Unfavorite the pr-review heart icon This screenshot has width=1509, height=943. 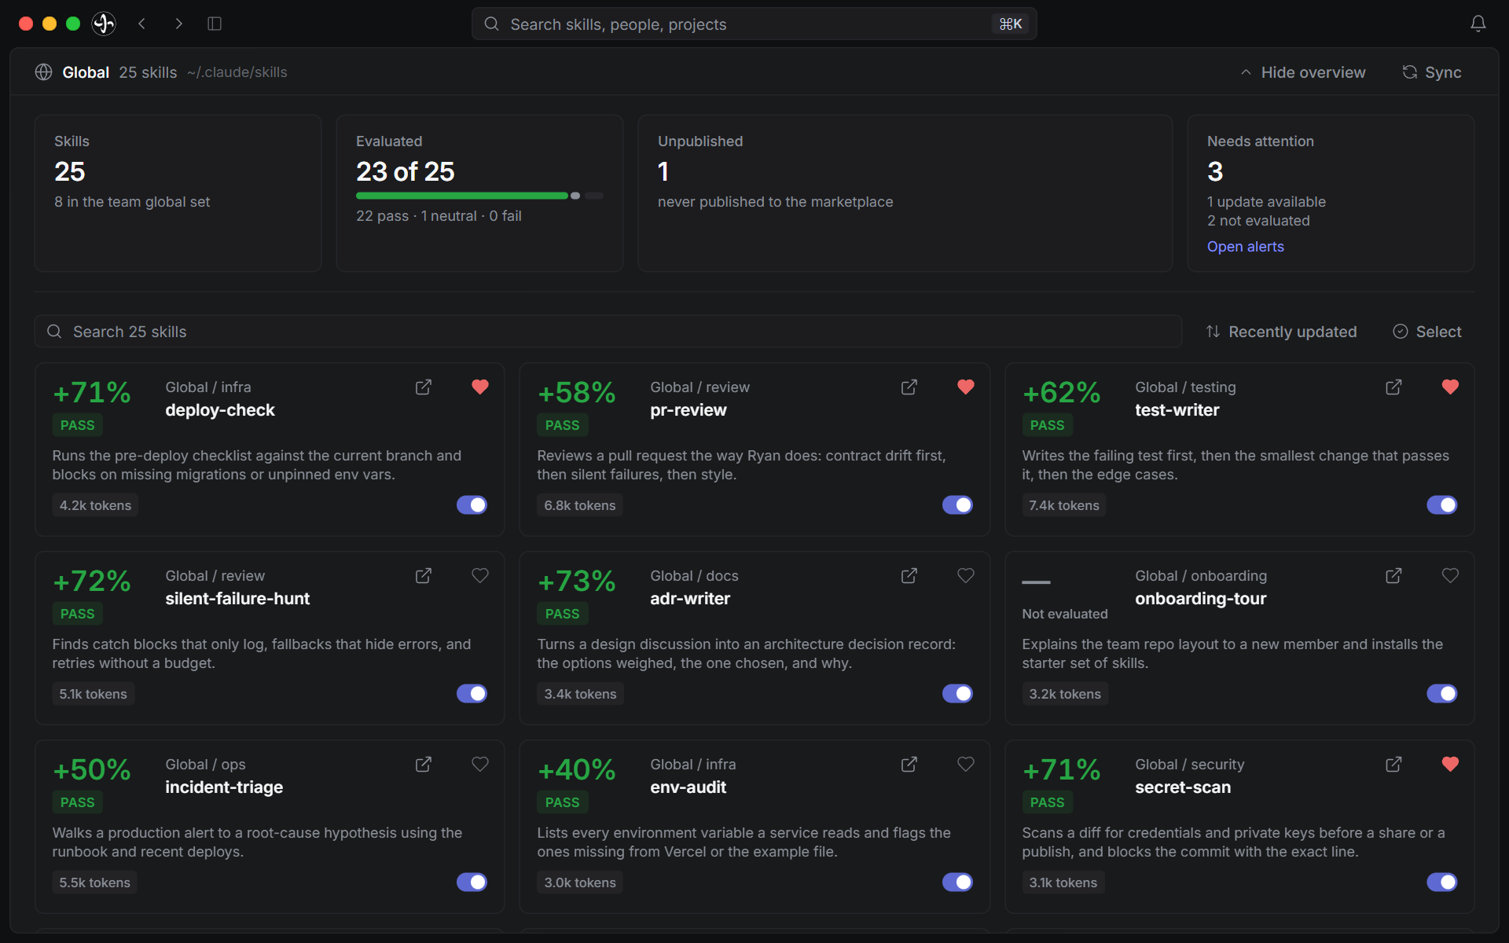point(966,387)
